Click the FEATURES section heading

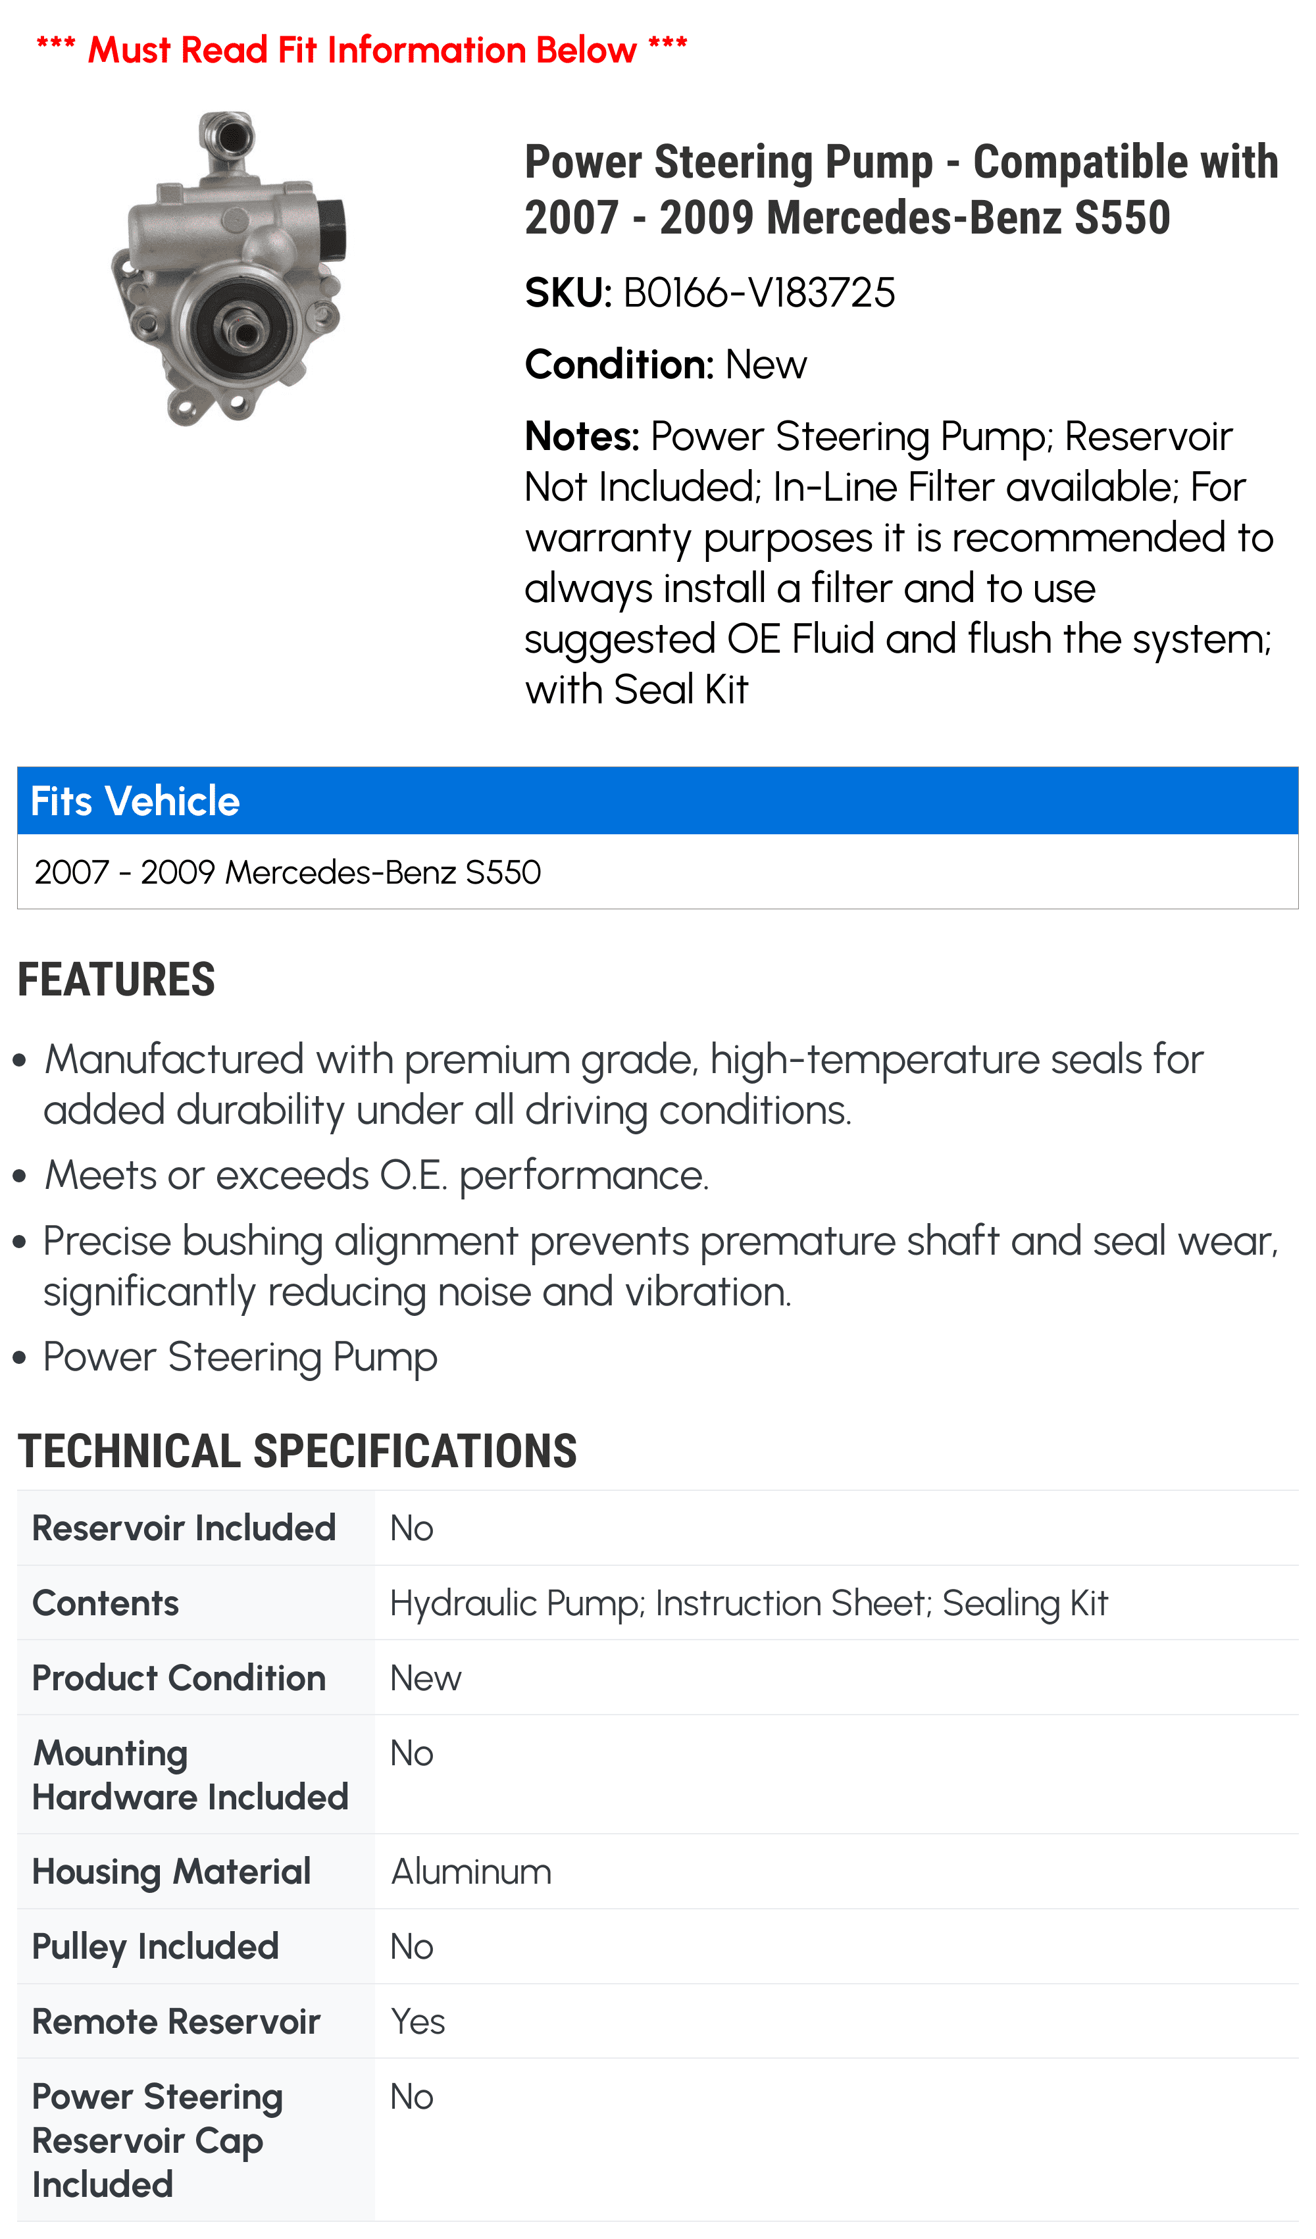(116, 980)
